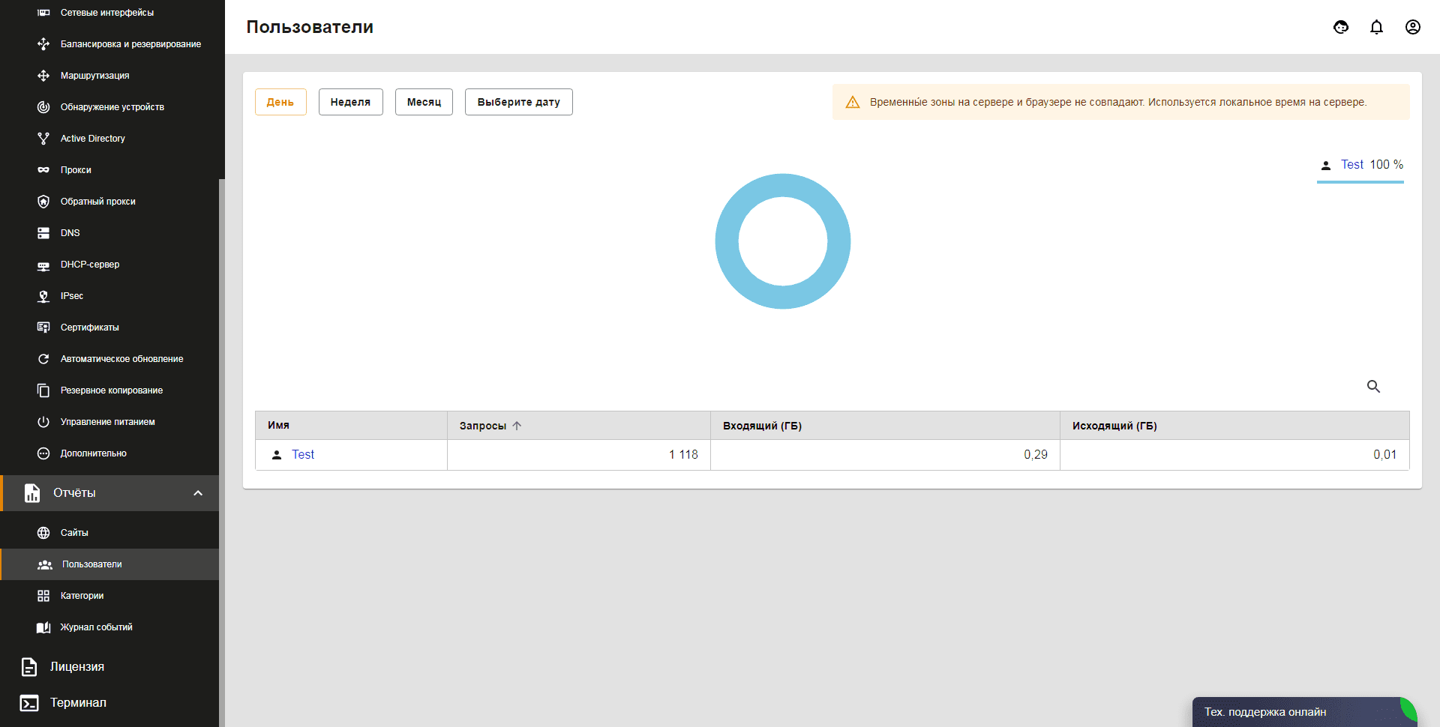Click the Routing (Маршрутизация) icon
Screen dimensions: 1440x727
tap(43, 76)
